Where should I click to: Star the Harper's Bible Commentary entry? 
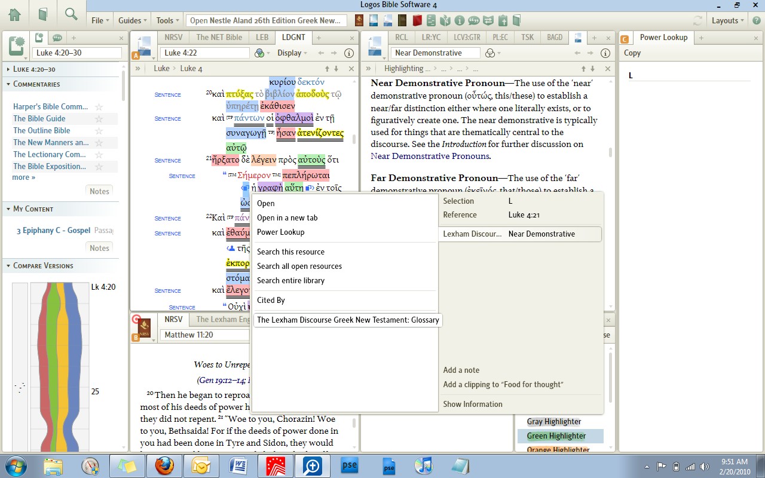(x=99, y=107)
